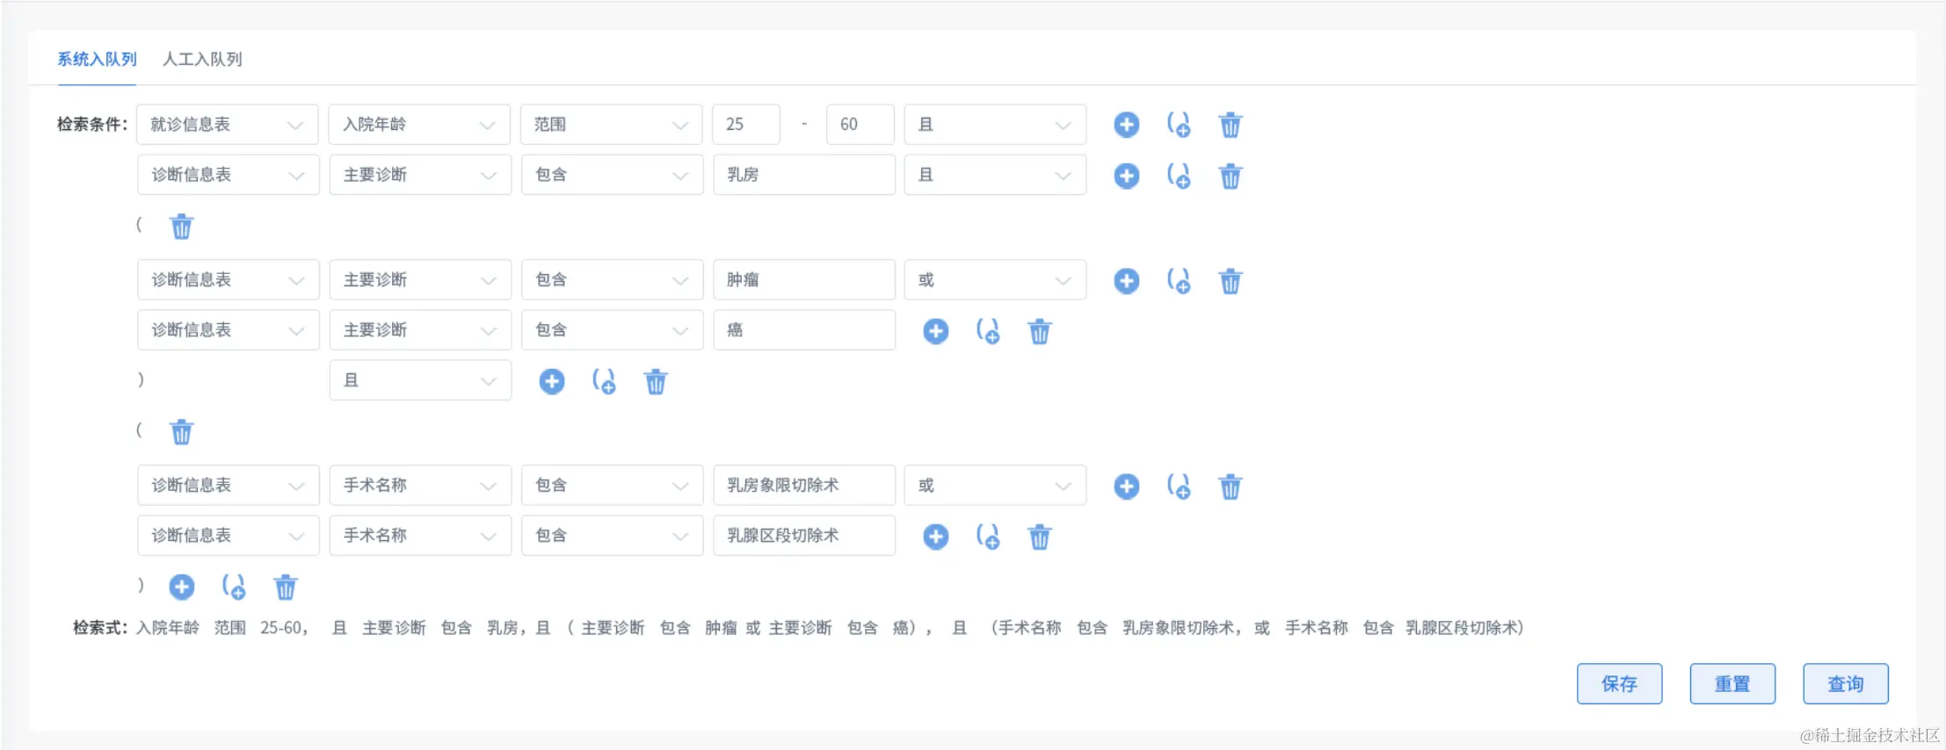Click the 保存 button
Screen dimensions: 1946x750
[1619, 684]
